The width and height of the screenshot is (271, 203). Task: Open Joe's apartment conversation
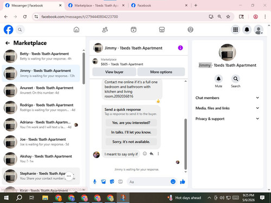(x=41, y=142)
